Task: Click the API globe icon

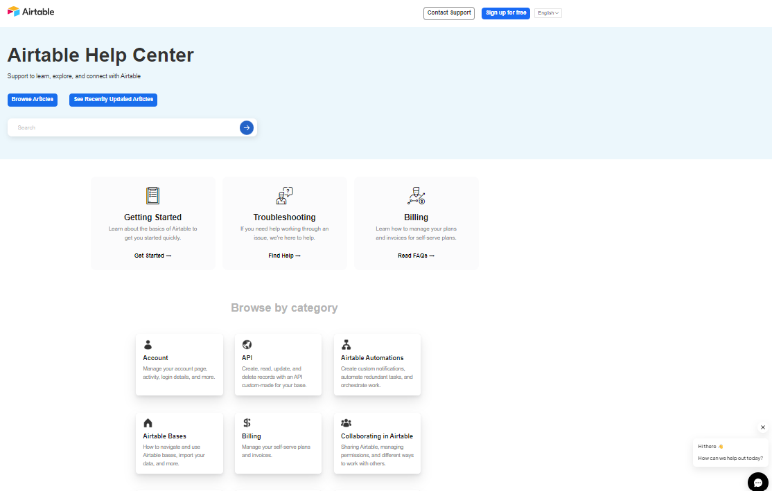Action: coord(247,344)
